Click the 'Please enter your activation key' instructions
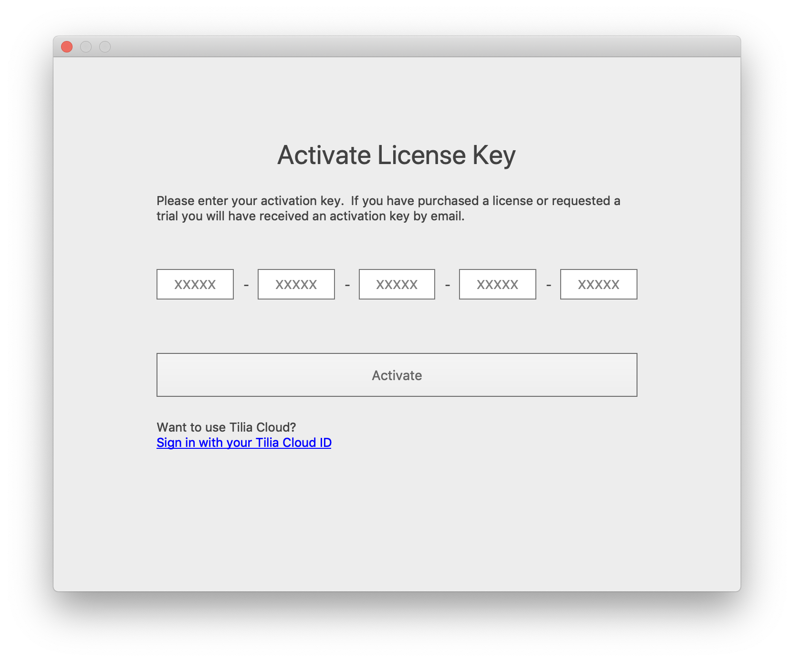Screen dimensions: 794x662 pos(388,208)
